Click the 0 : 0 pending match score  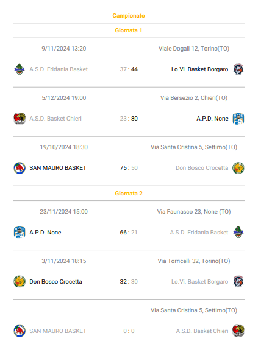(x=129, y=331)
